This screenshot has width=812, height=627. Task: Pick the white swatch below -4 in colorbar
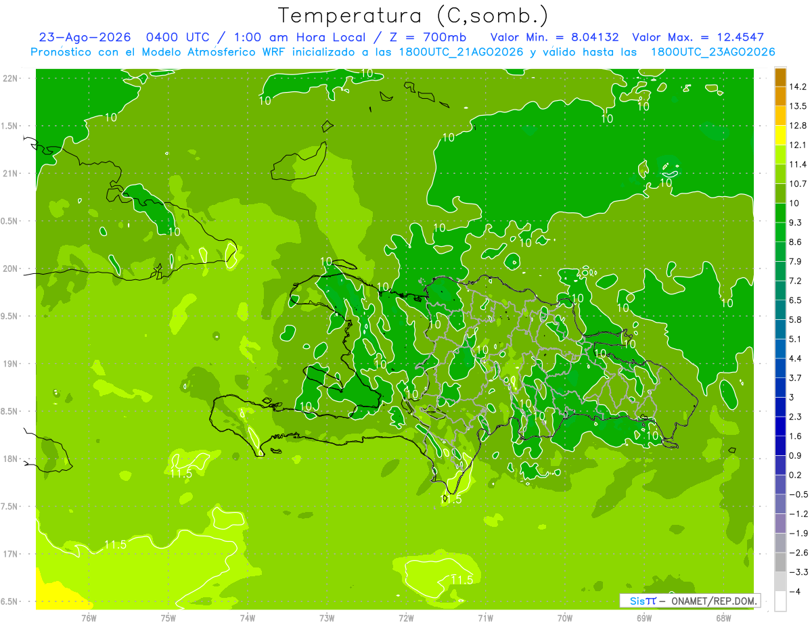point(780,601)
